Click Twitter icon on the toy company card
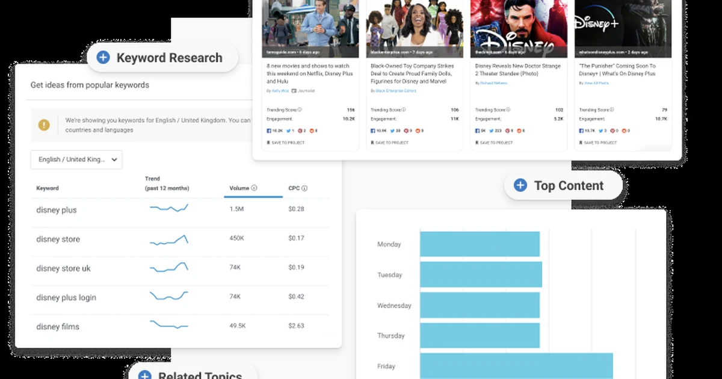722x379 pixels. pyautogui.click(x=391, y=131)
